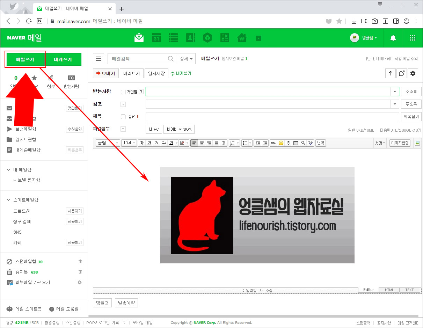Viewport: 423px width, 328px height.
Task: Save draft using 임시저장 button
Action: point(156,73)
